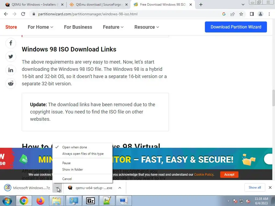Open the qemu-w64-setup exe download
Image resolution: width=275 pixels, height=206 pixels.
coord(90,188)
